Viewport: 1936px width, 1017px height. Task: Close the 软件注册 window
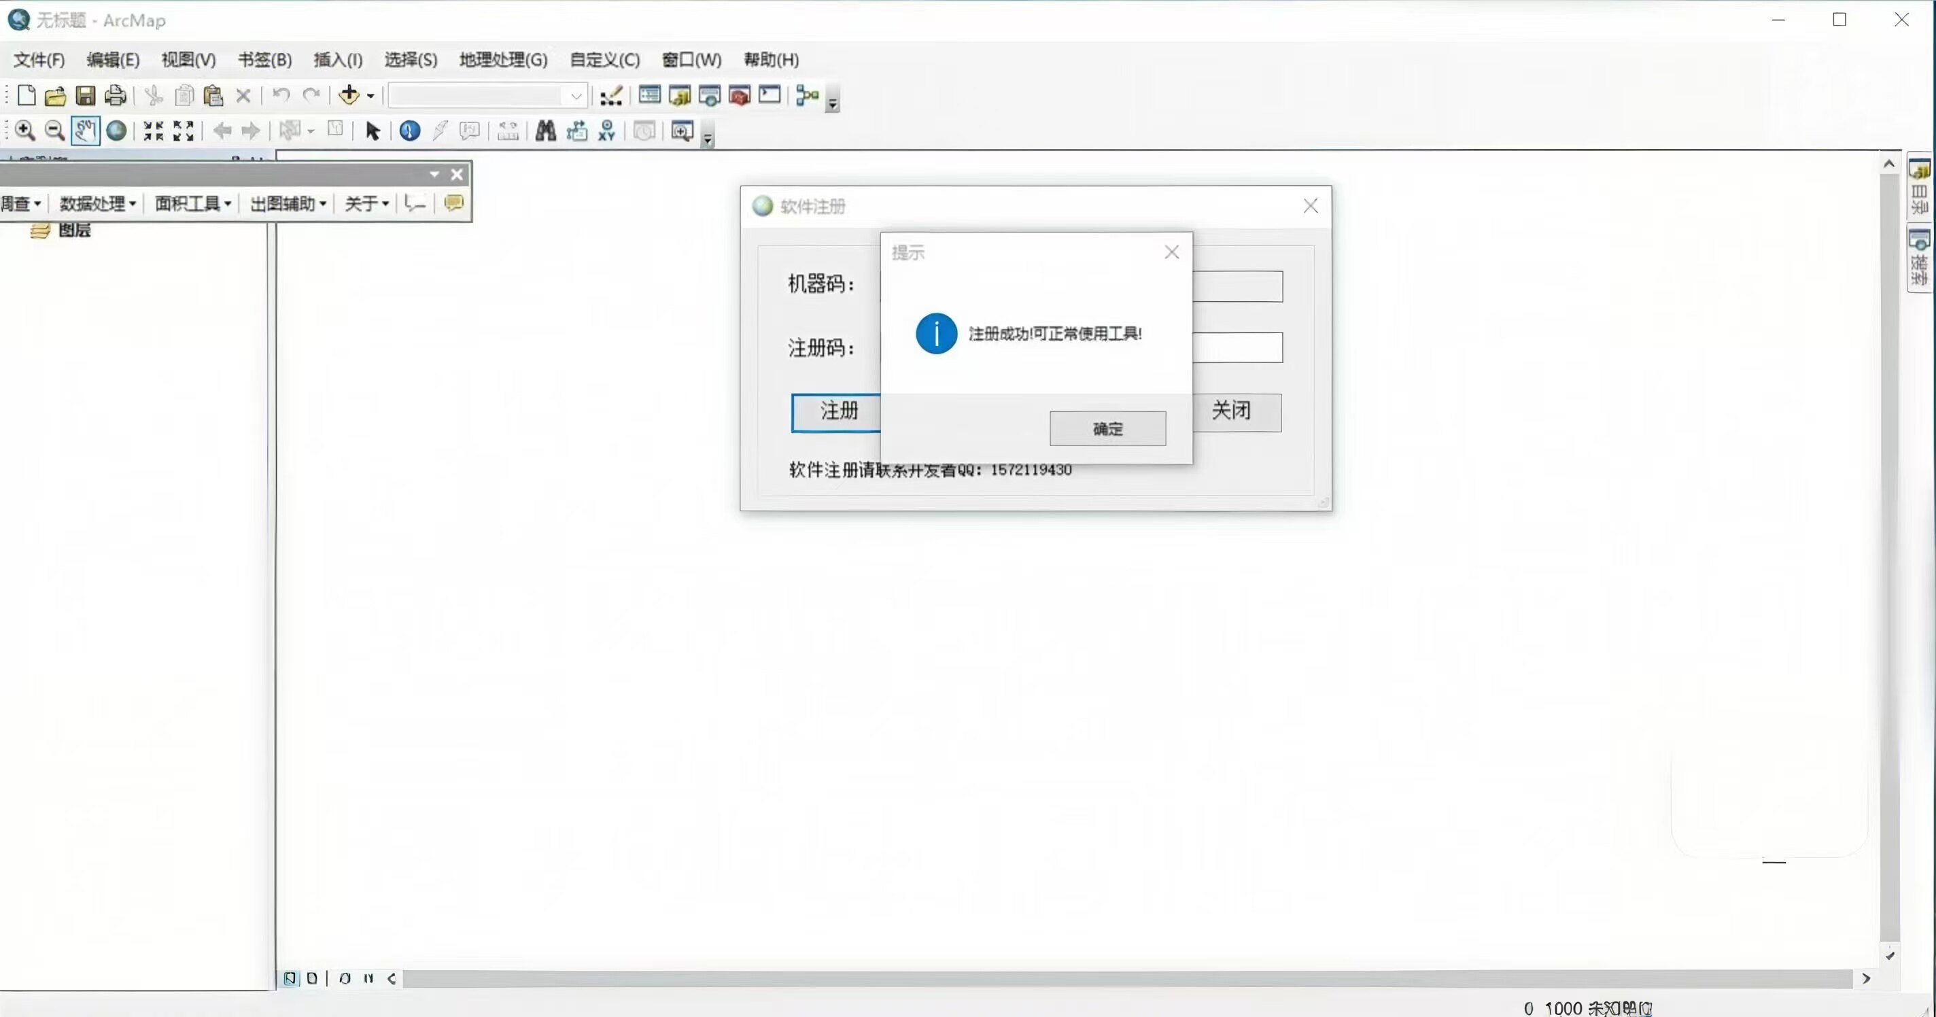[1311, 206]
